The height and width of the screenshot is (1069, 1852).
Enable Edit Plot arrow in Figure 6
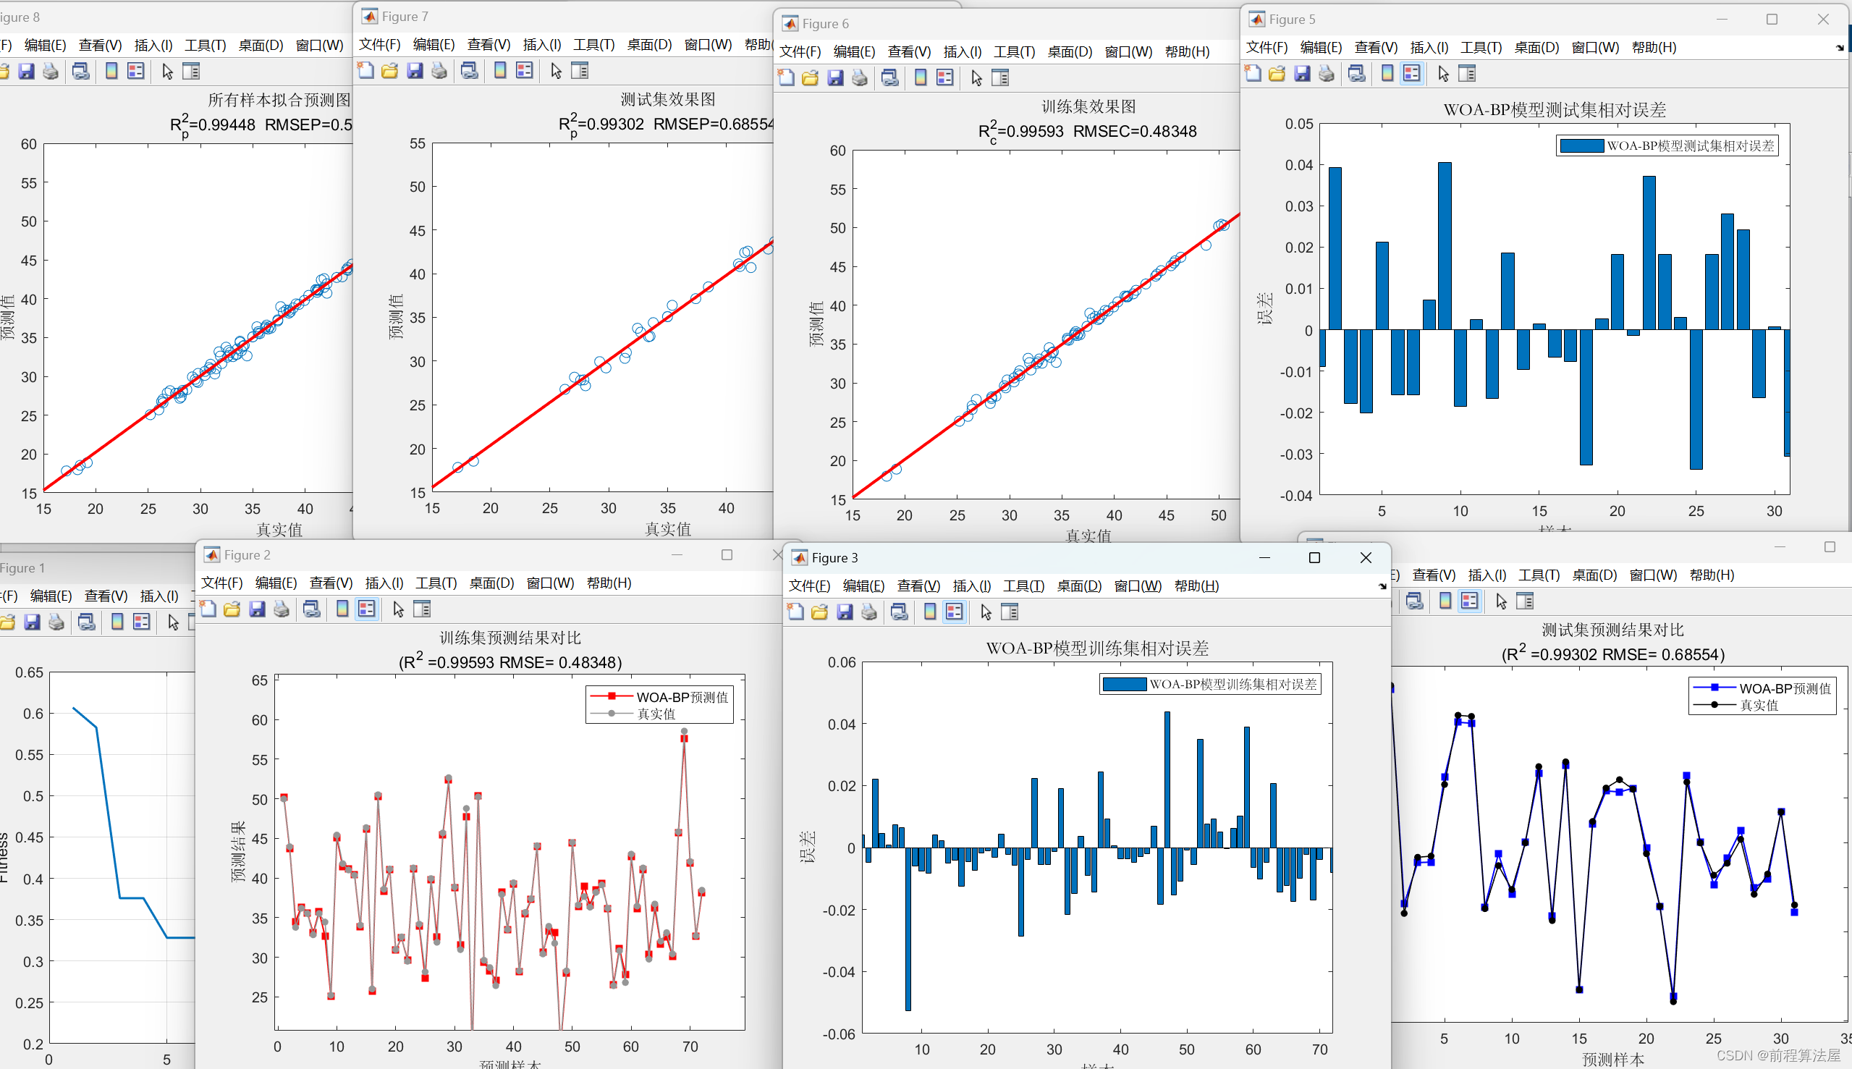[976, 78]
